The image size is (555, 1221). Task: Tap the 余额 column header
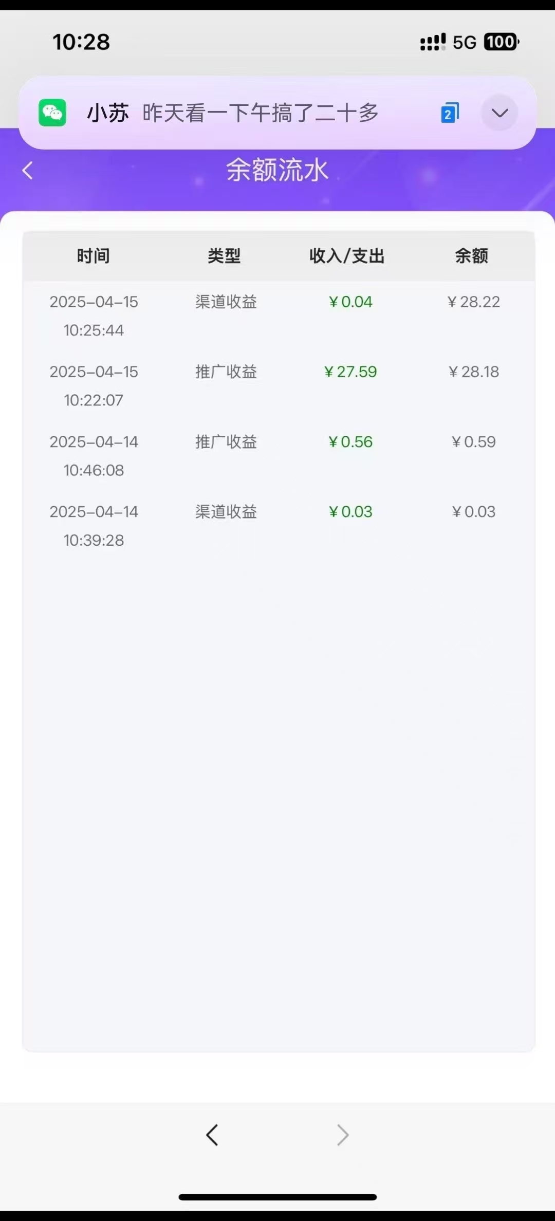pos(471,255)
